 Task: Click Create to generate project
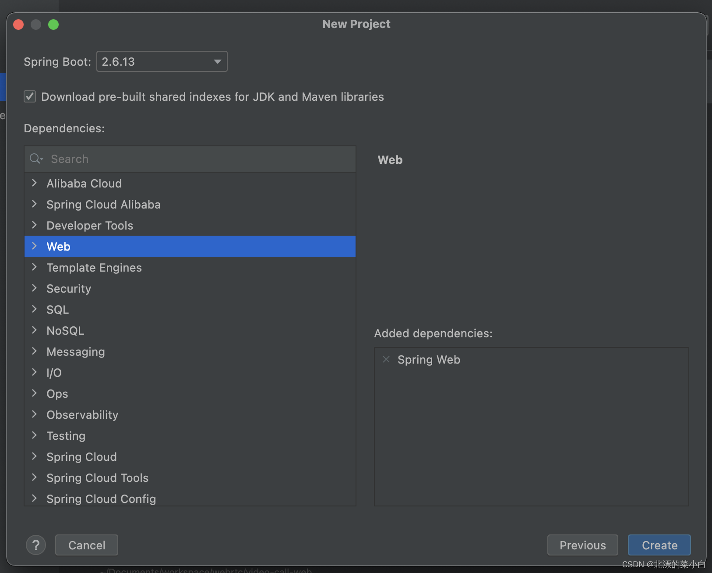click(x=659, y=545)
